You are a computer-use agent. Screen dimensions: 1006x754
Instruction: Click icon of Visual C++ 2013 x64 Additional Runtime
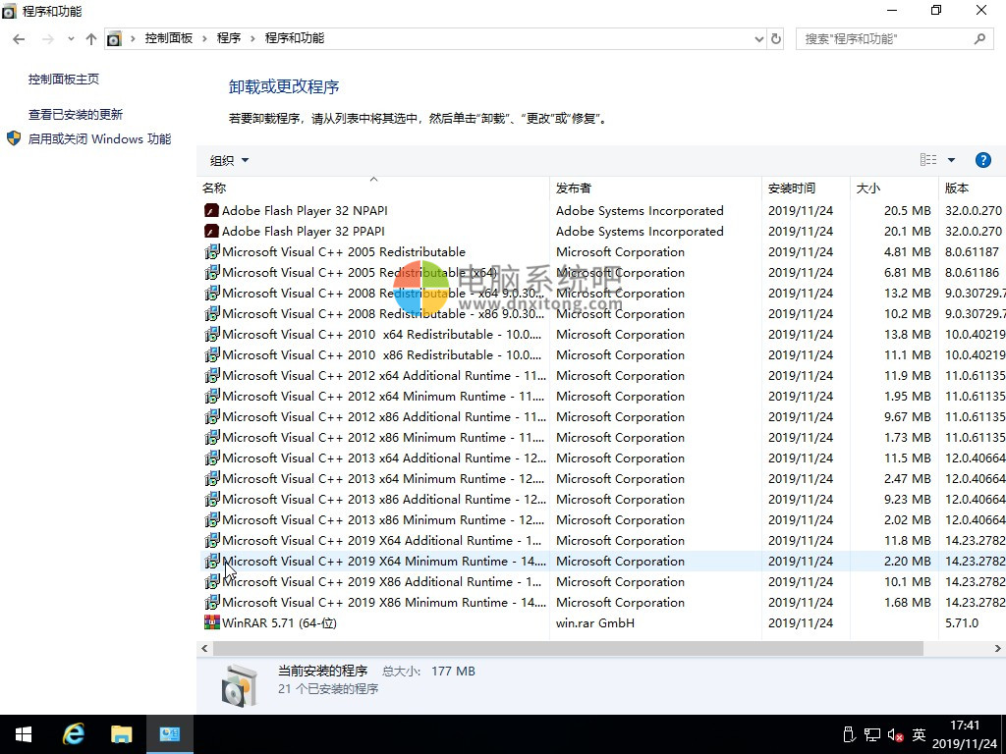(x=212, y=458)
